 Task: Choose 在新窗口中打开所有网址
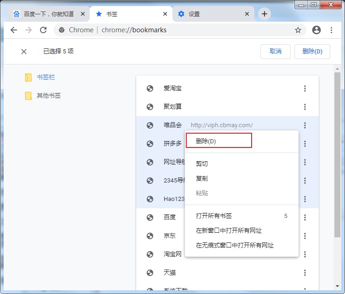241,230
